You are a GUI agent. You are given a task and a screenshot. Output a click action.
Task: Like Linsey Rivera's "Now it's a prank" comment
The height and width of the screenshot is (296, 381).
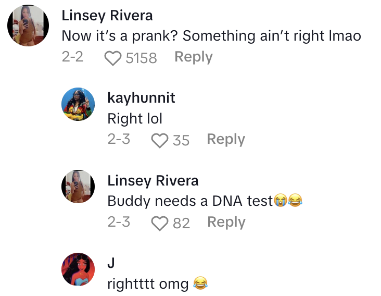click(112, 58)
